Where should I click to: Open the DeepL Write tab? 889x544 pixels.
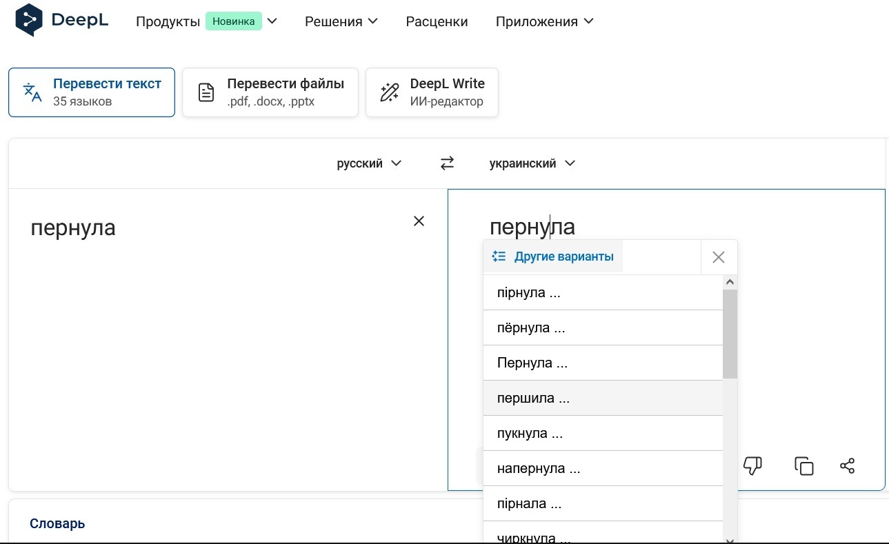tap(432, 92)
